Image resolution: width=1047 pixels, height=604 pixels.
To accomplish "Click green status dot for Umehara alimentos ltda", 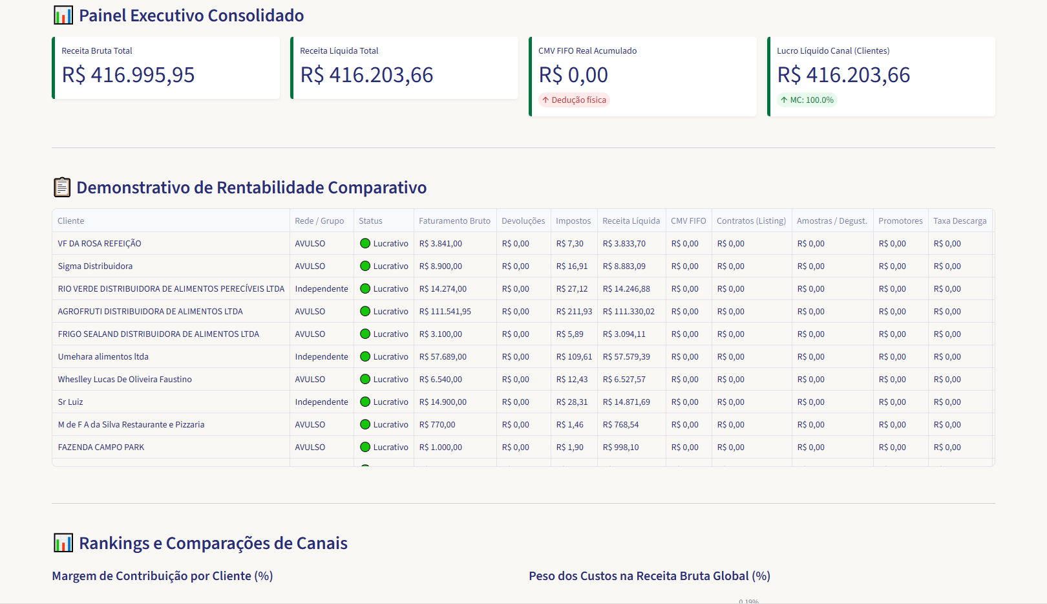I will coord(365,356).
